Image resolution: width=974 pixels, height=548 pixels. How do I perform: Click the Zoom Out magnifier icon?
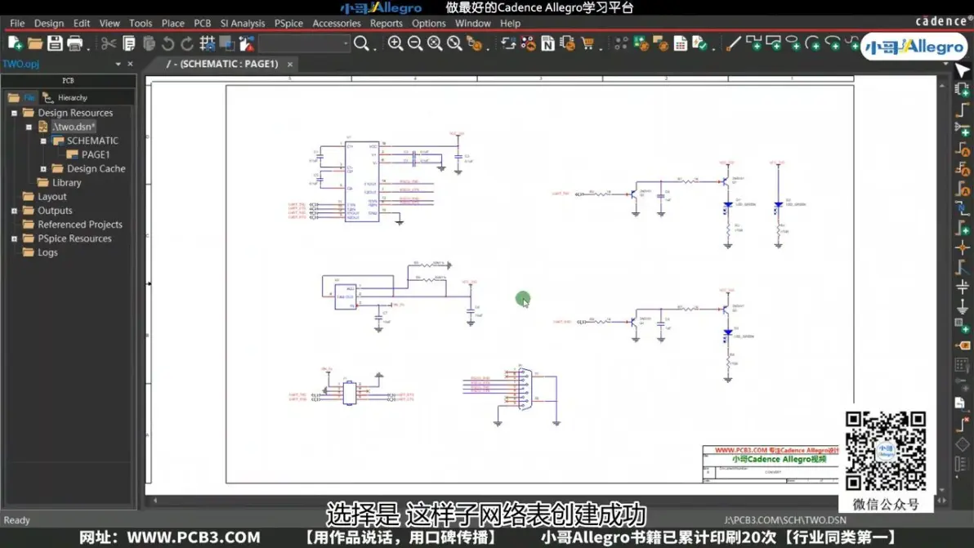[x=415, y=43]
